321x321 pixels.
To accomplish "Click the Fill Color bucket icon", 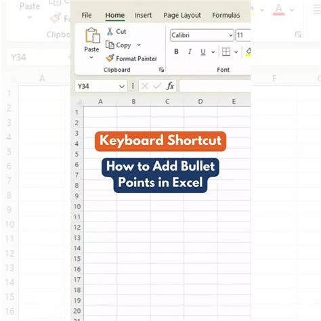I will coord(248,52).
